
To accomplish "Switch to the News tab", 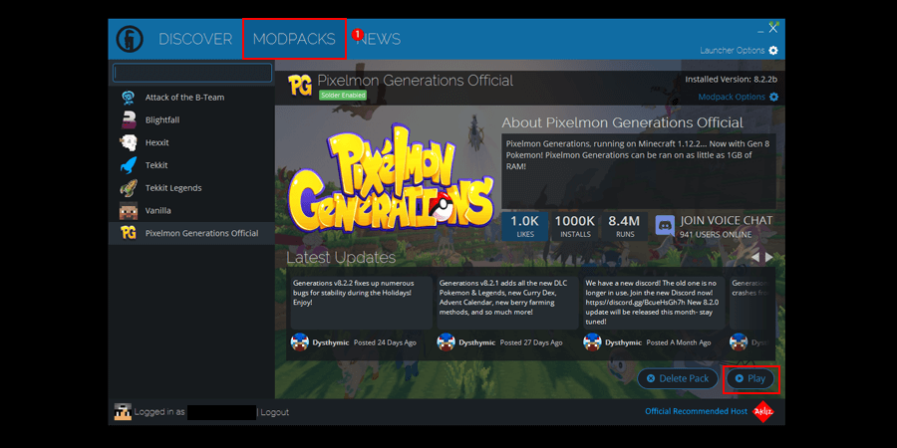I will coord(379,39).
